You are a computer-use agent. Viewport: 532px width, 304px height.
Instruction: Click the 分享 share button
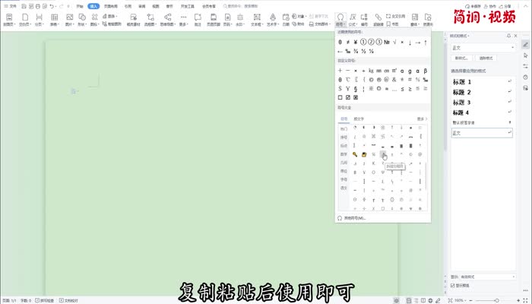(505, 6)
